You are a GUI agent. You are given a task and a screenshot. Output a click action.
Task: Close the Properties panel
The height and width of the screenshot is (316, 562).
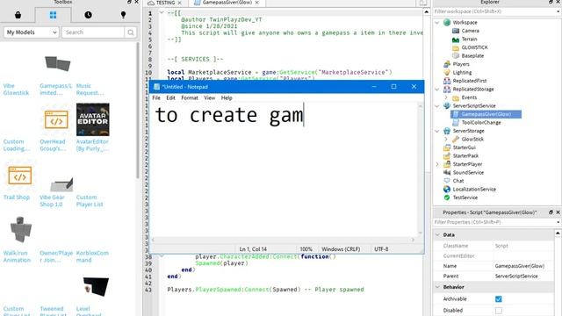[x=558, y=212]
